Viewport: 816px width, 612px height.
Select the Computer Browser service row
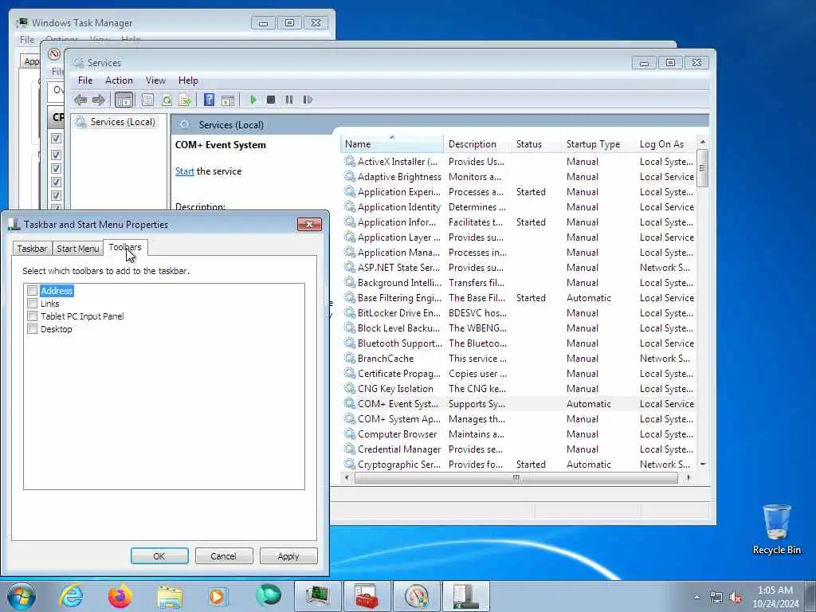[520, 434]
